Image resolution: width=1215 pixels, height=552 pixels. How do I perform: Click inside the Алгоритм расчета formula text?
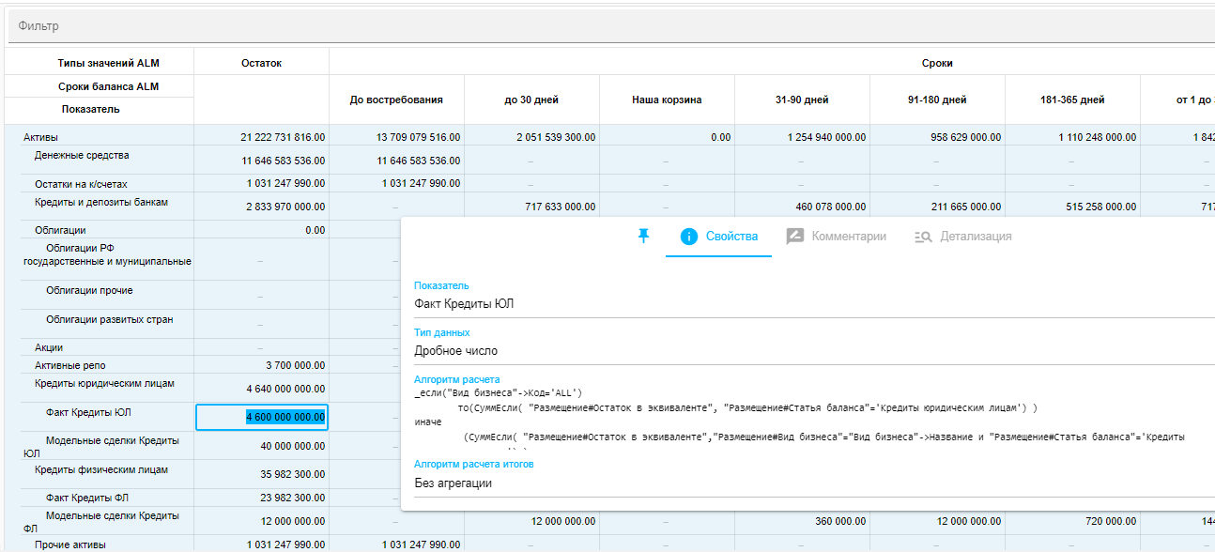click(732, 408)
